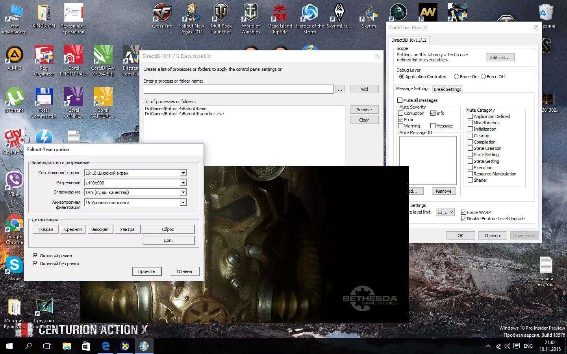The image size is (567, 354).
Task: Open Task View on taskbar
Action: coord(47,346)
